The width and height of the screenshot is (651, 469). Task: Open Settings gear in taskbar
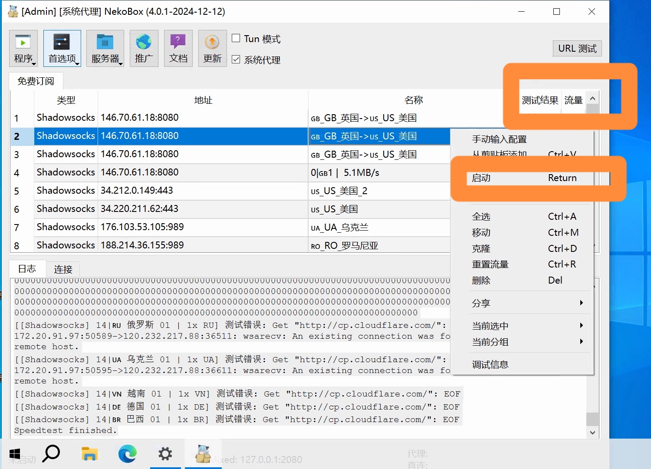point(165,454)
